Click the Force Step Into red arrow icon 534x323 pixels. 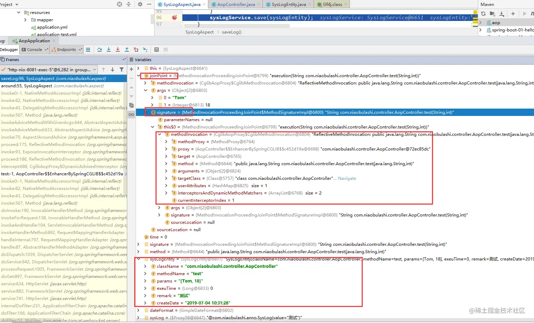(x=118, y=50)
